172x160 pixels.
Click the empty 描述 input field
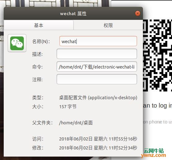coord(97,54)
